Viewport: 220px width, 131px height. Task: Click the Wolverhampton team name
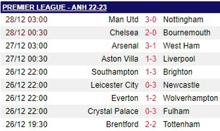click(190, 98)
